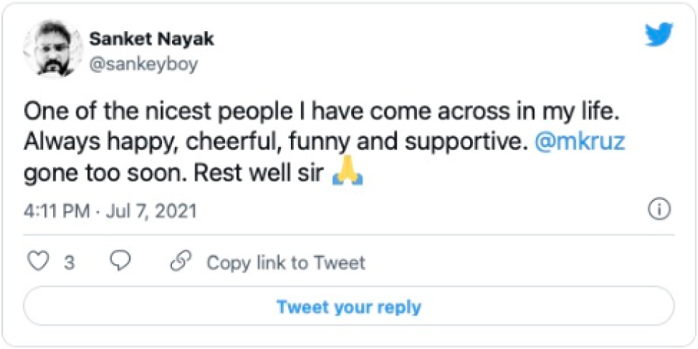
Task: Click the circled info icon
Action: [659, 210]
